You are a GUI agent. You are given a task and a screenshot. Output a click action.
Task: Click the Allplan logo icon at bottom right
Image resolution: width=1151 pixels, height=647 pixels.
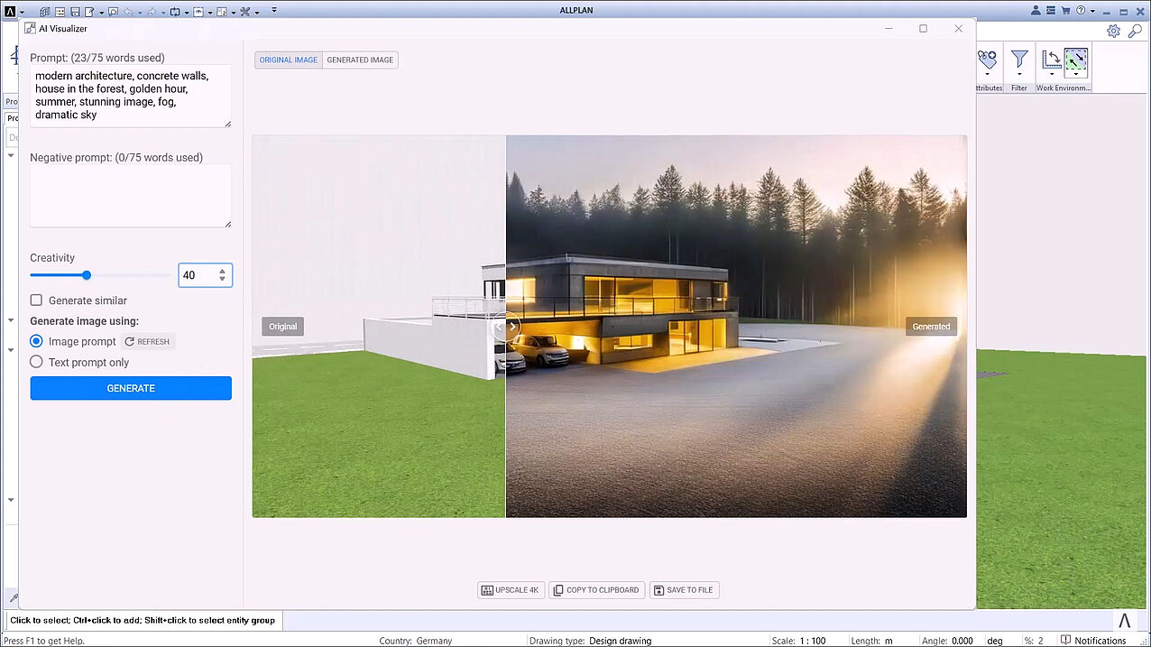tap(1124, 620)
